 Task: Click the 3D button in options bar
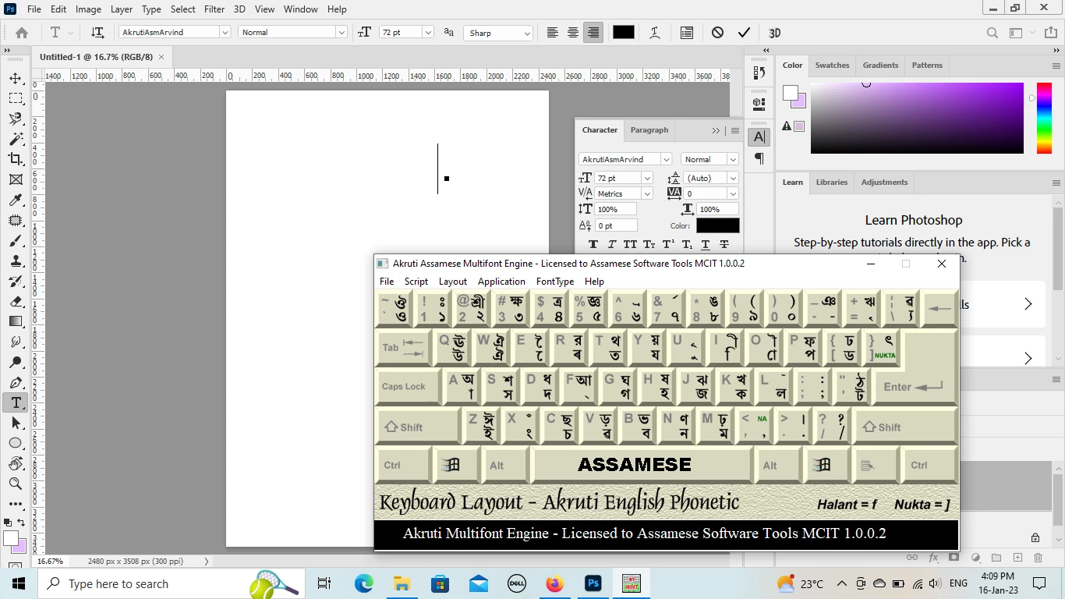click(774, 33)
